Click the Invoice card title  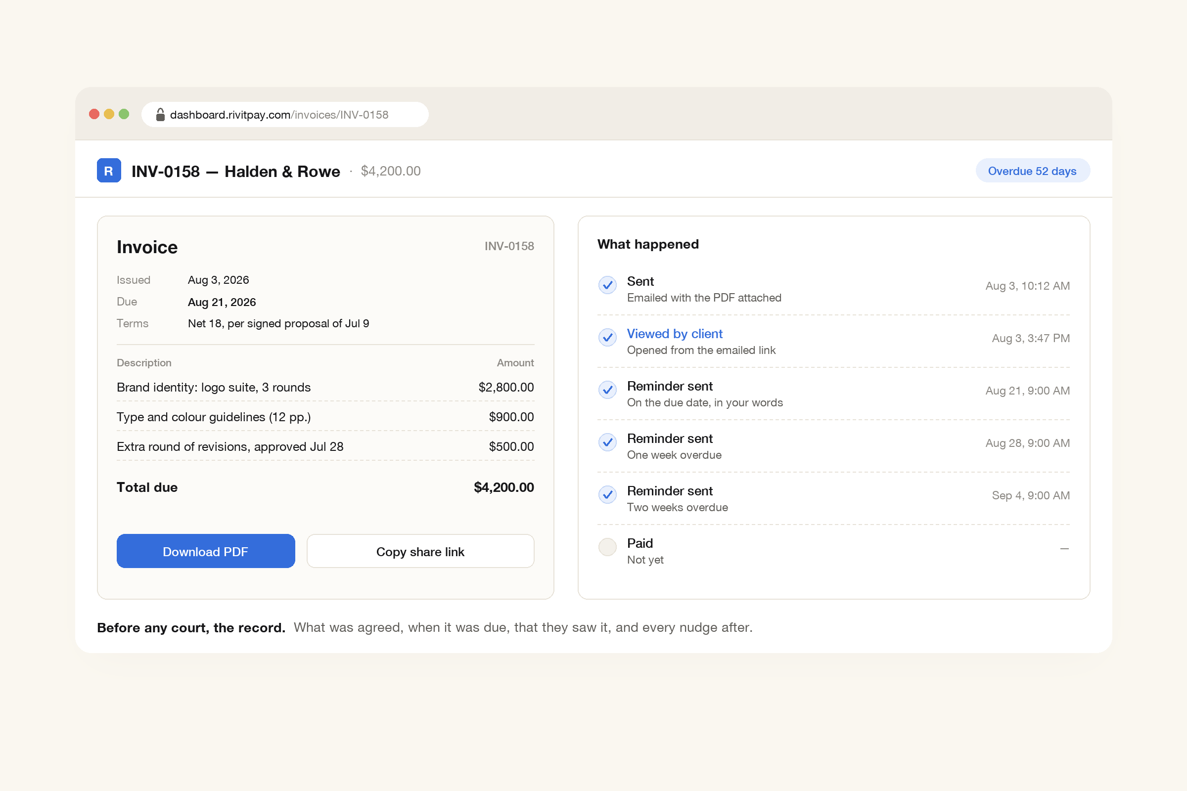pos(147,247)
